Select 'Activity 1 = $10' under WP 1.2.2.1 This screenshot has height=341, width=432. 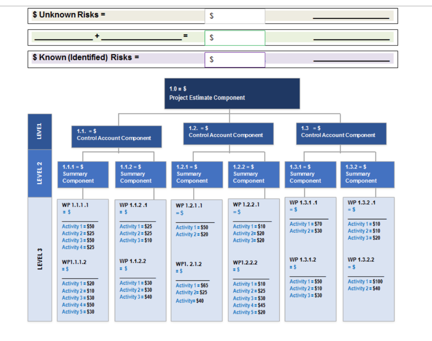249,226
